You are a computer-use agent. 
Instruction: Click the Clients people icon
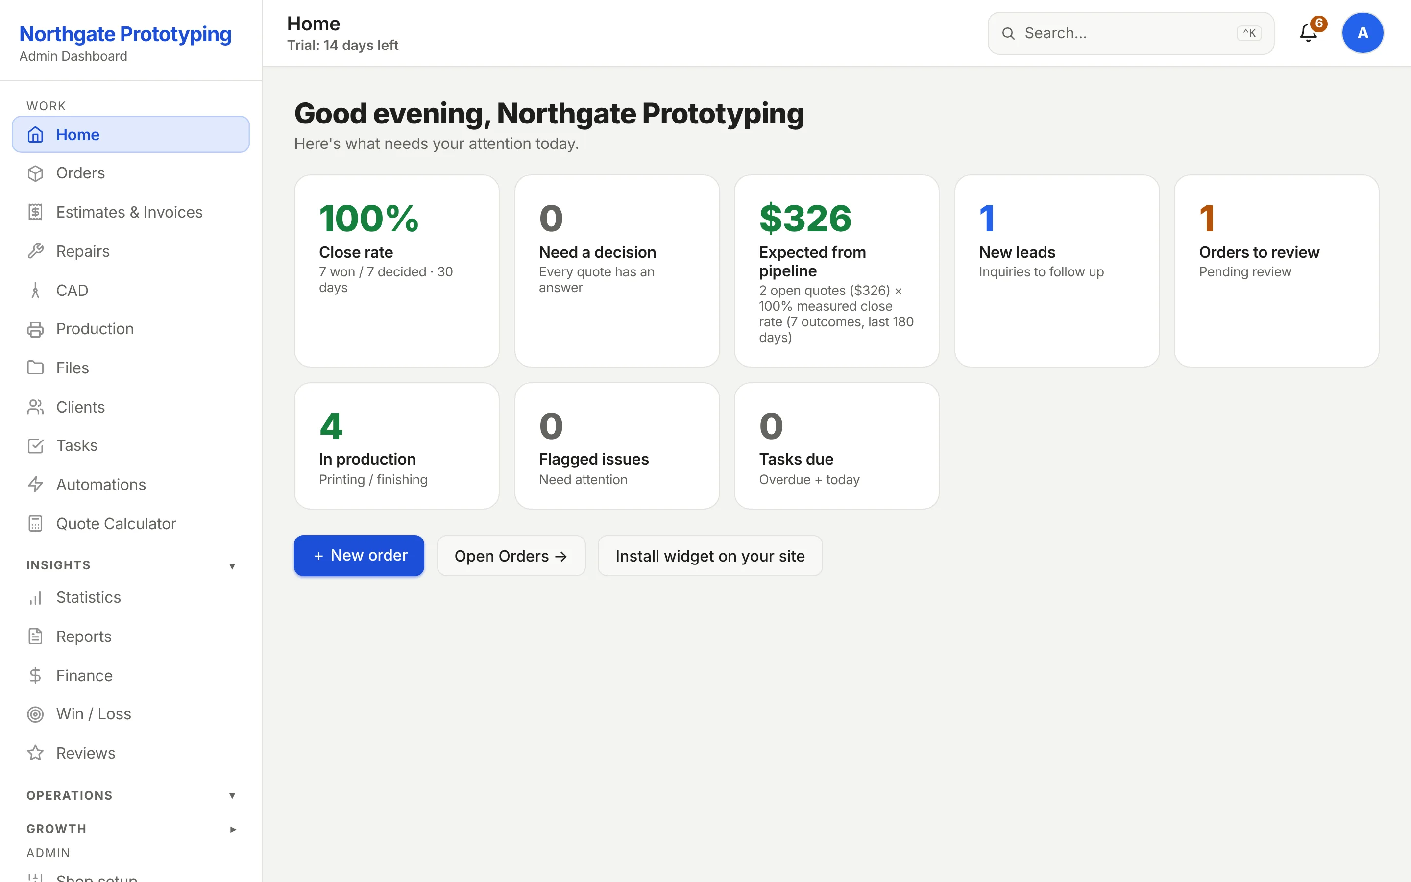point(36,407)
